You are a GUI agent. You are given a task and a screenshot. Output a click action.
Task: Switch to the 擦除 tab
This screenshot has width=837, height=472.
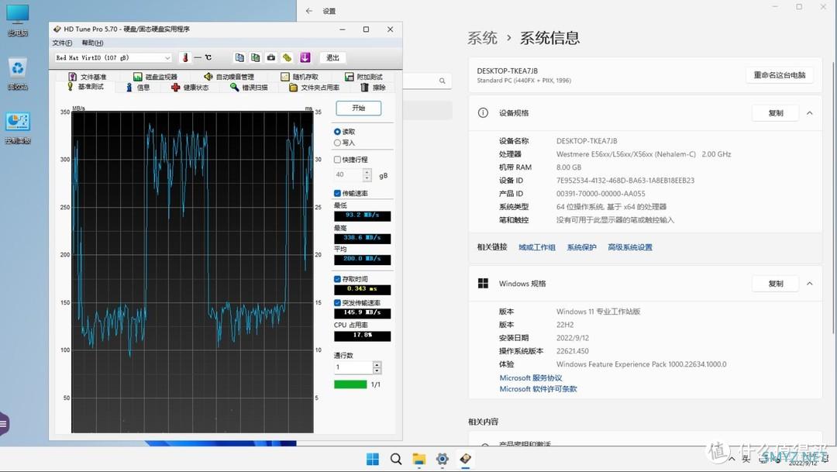[x=373, y=88]
